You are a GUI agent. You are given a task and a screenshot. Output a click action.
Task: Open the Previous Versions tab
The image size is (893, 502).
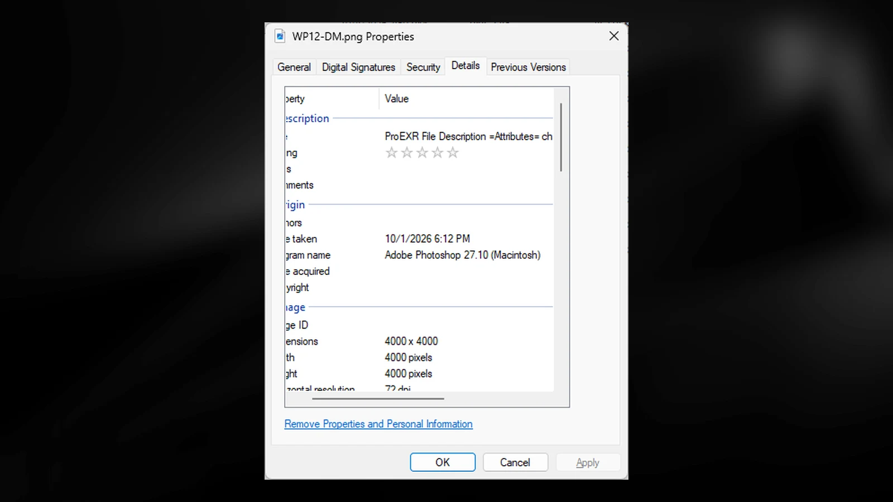pos(528,67)
